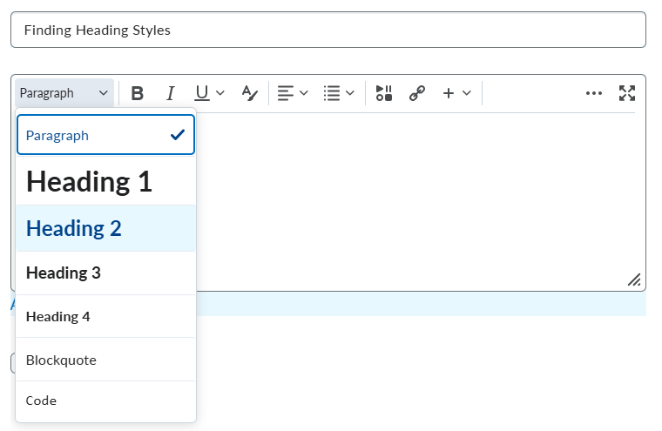Toggle bold formatting
Viewport: 662px width, 431px height.
pos(137,93)
